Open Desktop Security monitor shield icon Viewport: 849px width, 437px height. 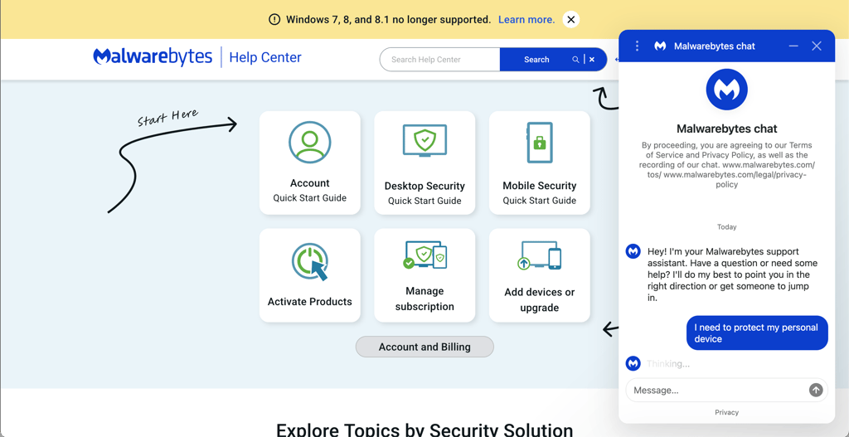coord(424,141)
